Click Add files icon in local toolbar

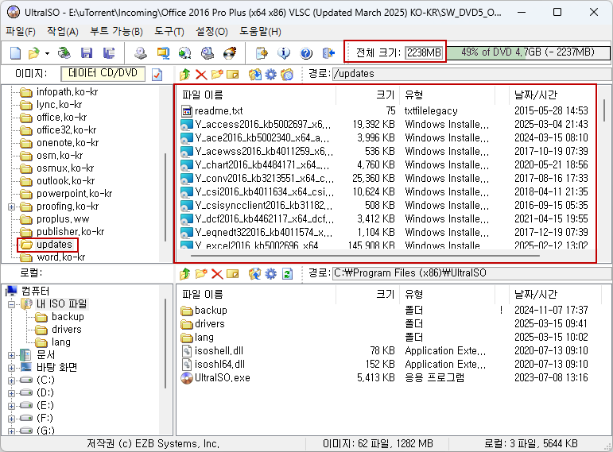pos(255,273)
